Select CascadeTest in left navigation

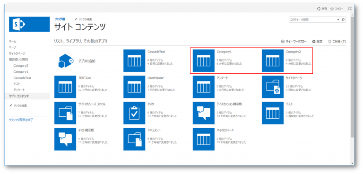[x=22, y=78]
